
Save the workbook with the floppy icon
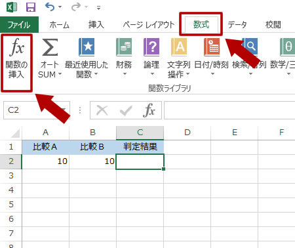[x=31, y=7]
